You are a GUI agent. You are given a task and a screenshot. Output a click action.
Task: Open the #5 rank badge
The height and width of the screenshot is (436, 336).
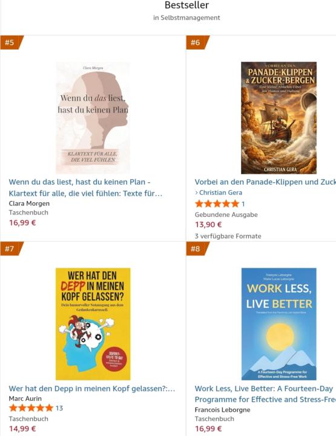11,42
